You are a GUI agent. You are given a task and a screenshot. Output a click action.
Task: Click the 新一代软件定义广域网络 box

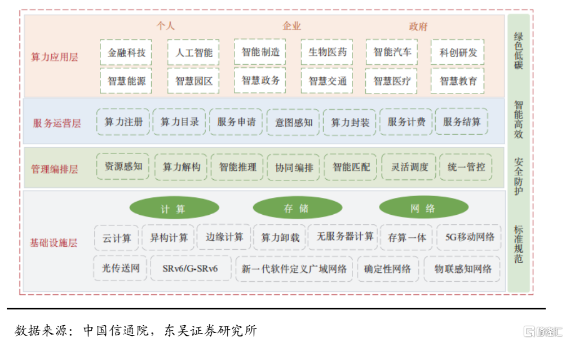[294, 269]
